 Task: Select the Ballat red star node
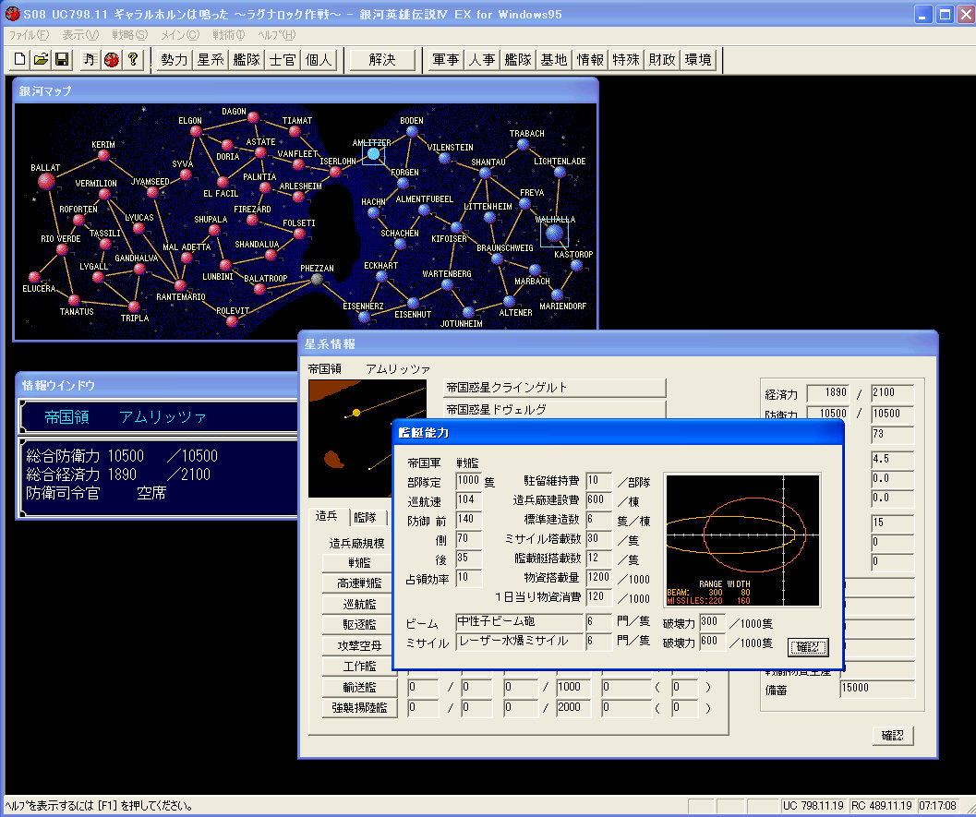coord(47,181)
